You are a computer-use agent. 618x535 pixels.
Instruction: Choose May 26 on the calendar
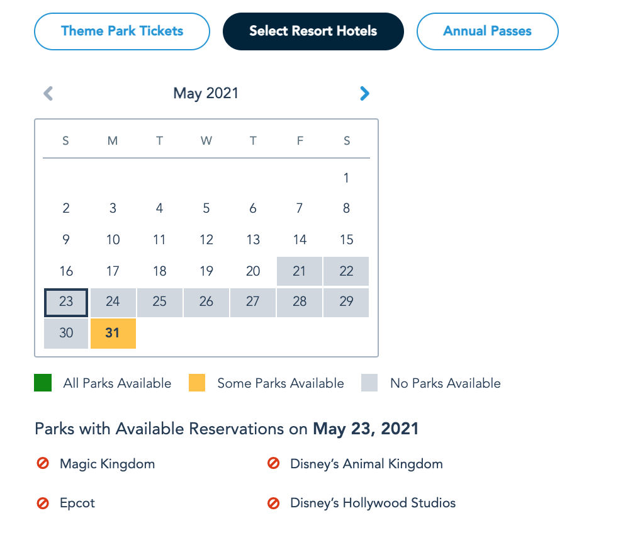(206, 302)
